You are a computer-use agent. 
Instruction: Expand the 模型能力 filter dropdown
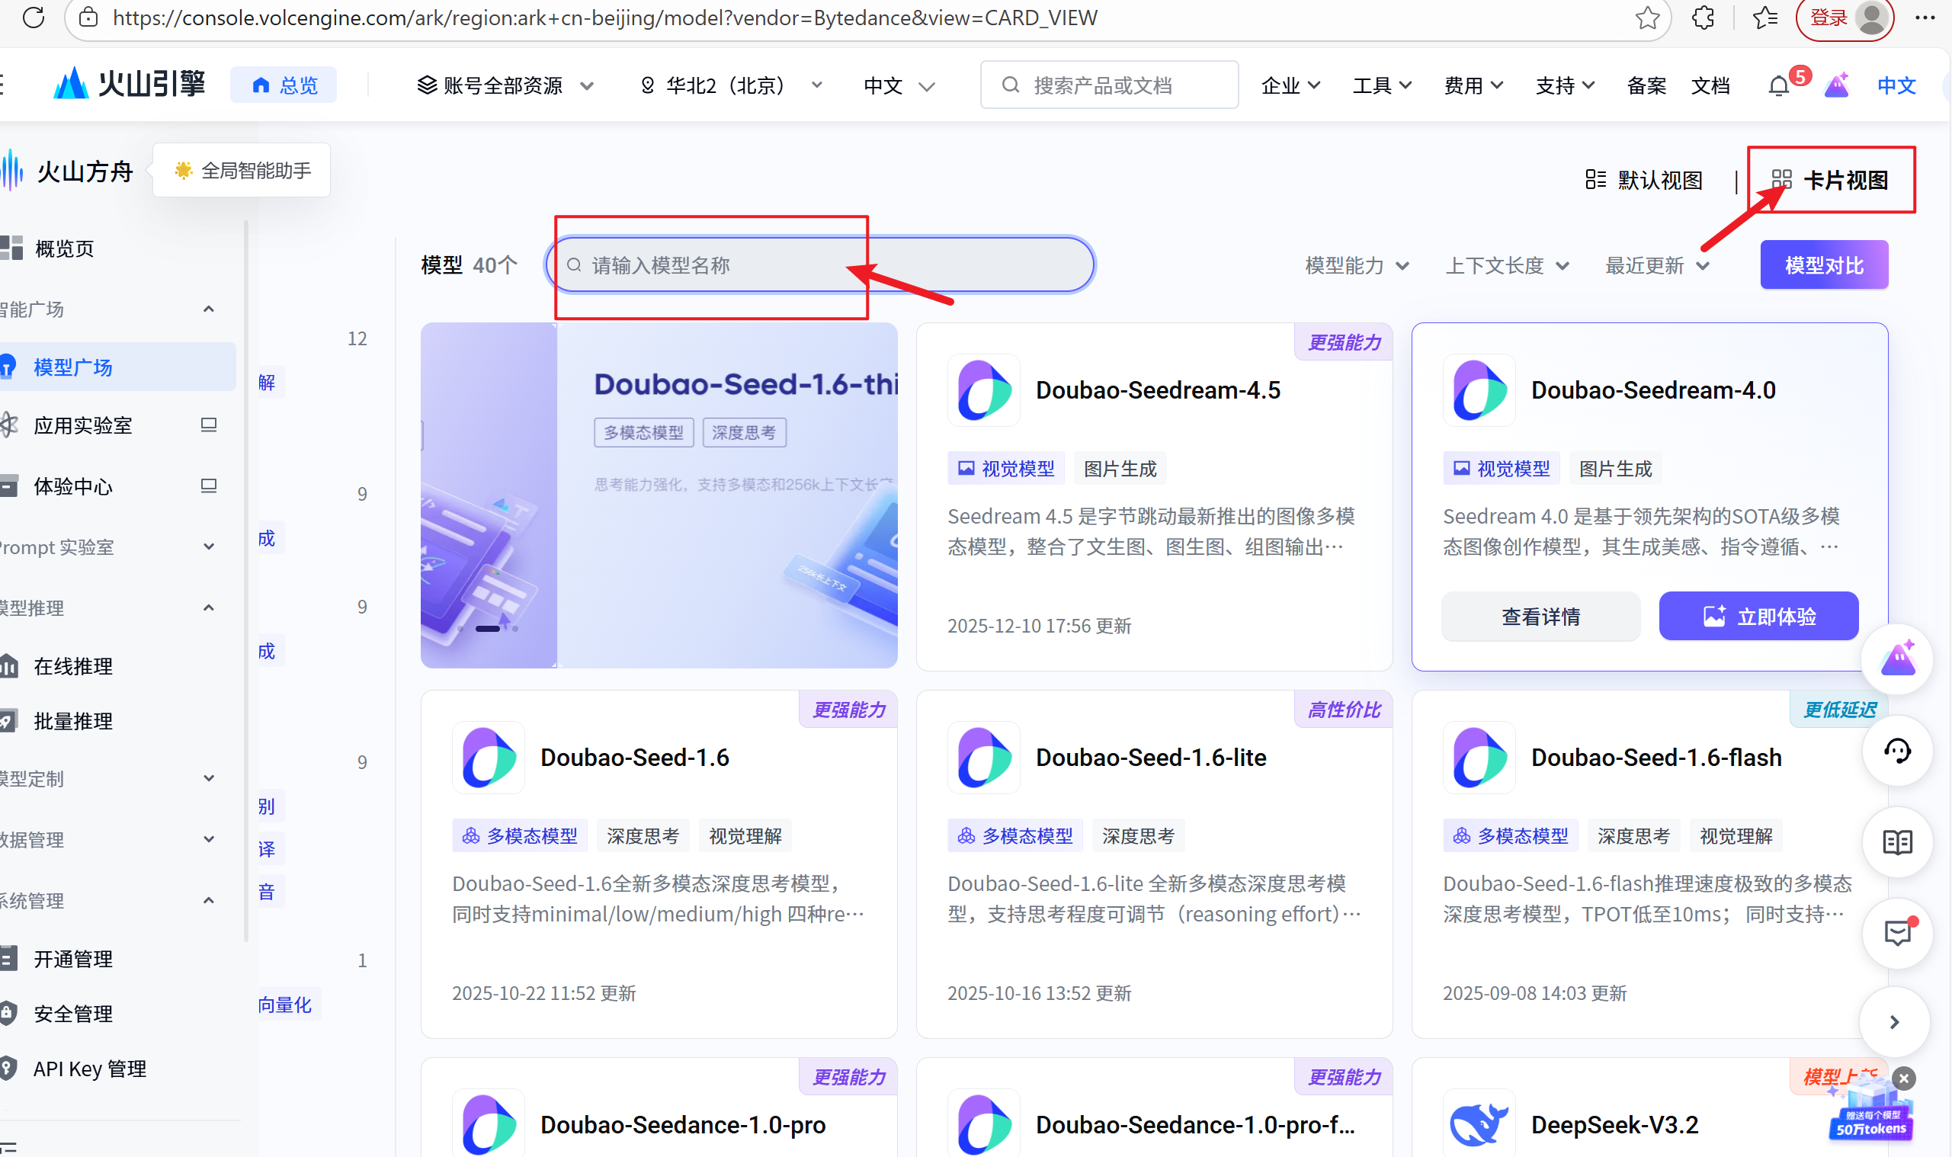pos(1357,266)
